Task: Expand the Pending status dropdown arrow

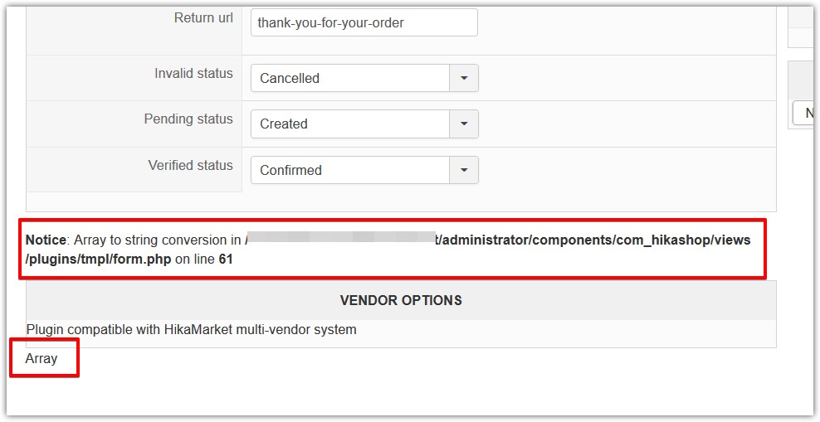Action: (x=464, y=124)
